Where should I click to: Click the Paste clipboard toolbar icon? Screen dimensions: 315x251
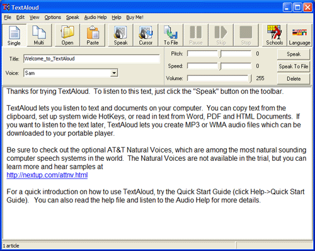click(x=93, y=35)
